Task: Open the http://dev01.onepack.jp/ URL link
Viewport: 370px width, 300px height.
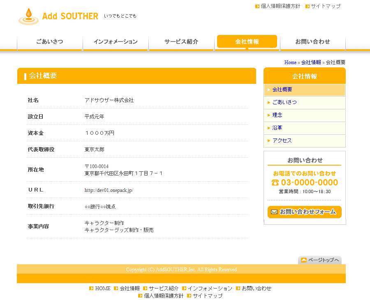Action: [x=109, y=190]
